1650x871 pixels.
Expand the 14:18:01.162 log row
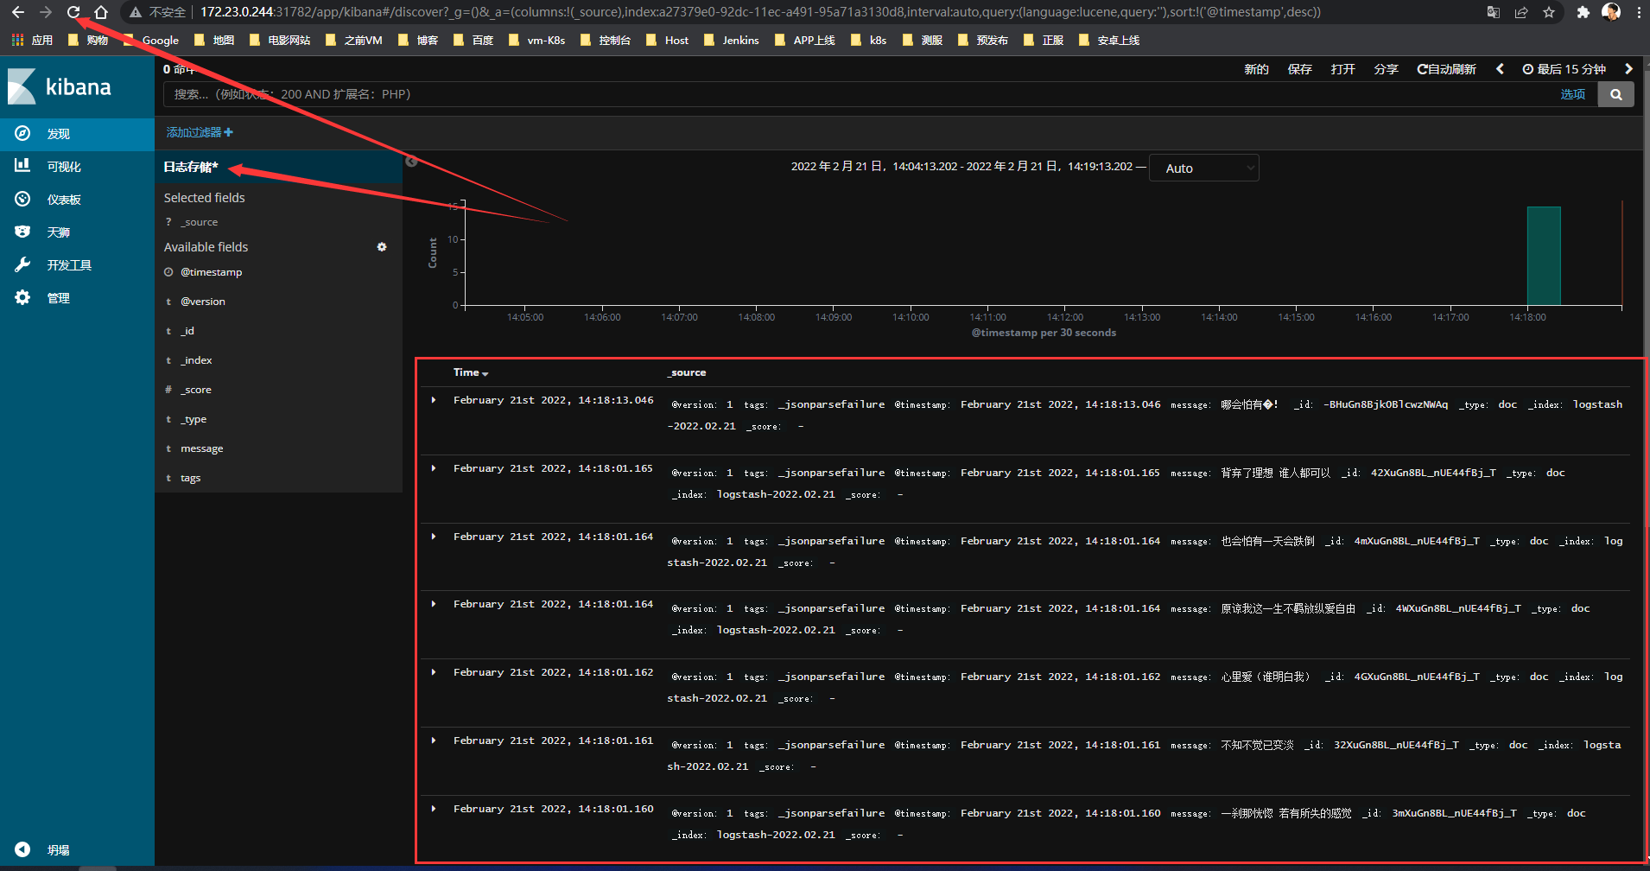pos(434,672)
